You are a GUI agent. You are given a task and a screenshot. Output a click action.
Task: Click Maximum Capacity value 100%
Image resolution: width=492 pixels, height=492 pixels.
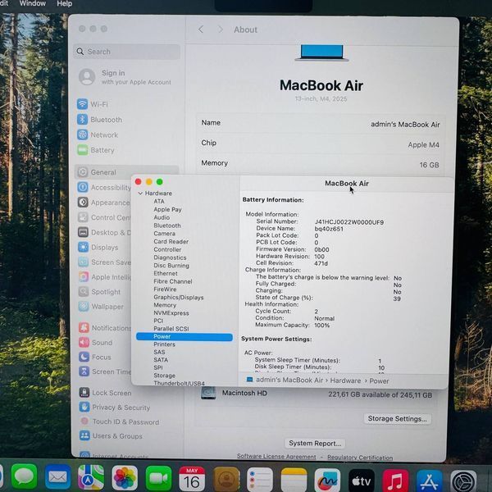coord(322,325)
